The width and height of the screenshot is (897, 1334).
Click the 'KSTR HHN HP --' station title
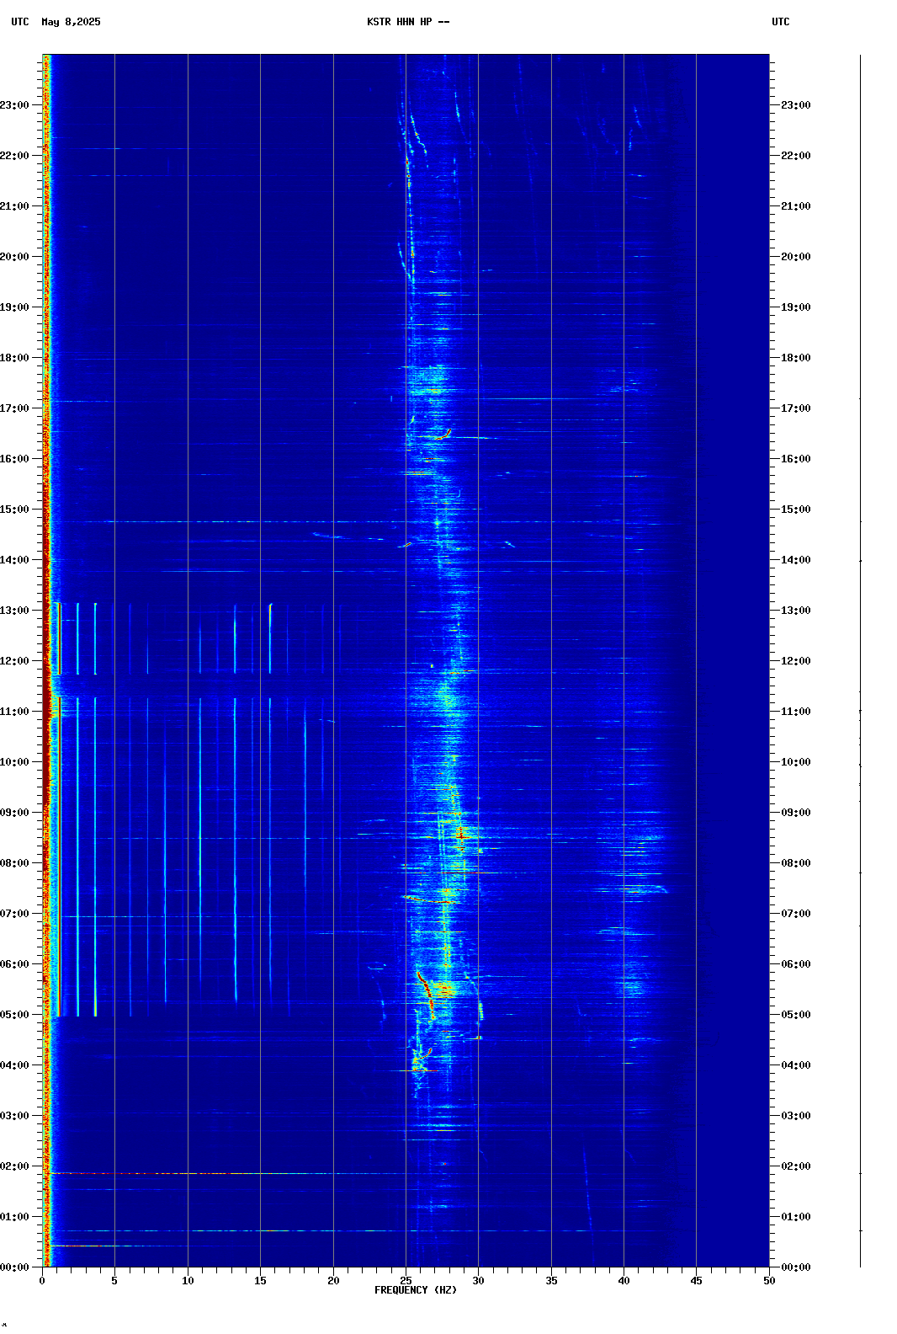[408, 22]
